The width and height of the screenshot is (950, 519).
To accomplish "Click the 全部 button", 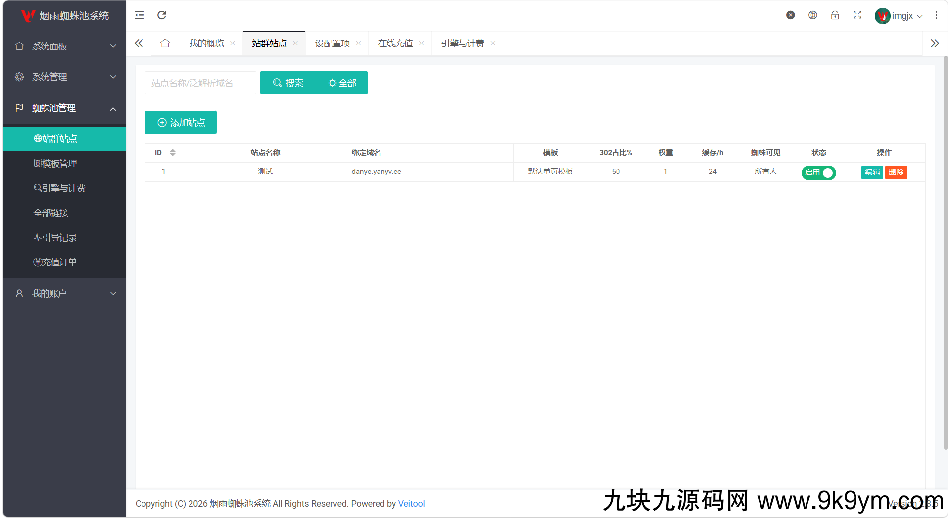I will coord(341,83).
